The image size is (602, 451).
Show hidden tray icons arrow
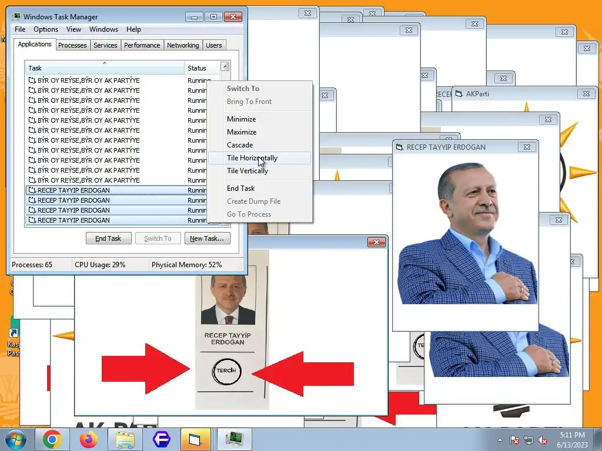coord(500,440)
